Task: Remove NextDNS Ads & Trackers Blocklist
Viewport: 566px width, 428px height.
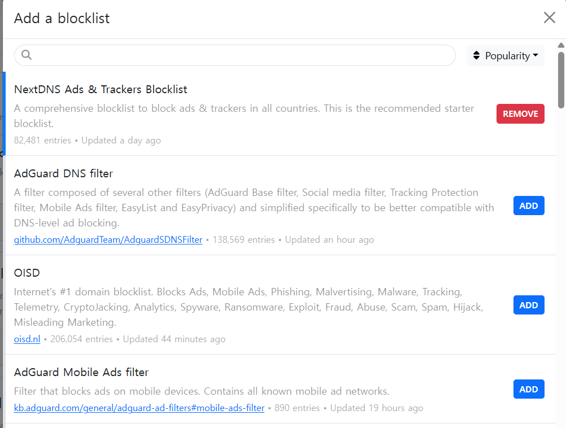Action: tap(520, 113)
